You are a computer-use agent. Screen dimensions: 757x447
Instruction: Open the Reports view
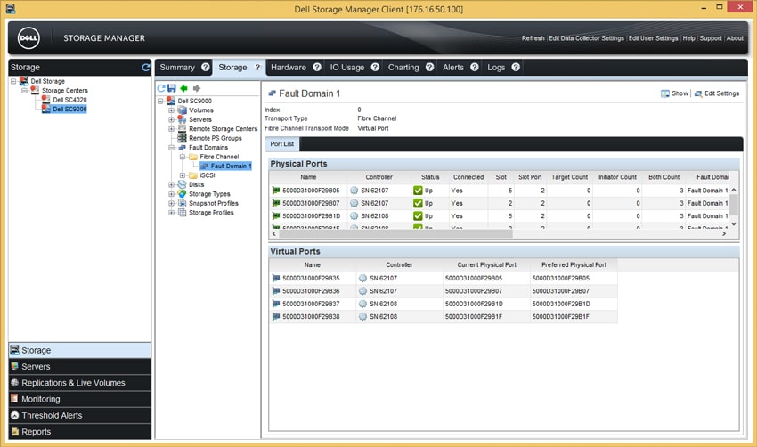coord(79,432)
